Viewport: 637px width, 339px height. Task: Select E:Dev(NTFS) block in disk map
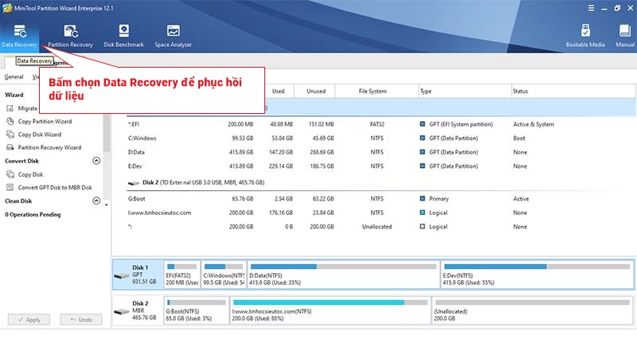pos(537,275)
